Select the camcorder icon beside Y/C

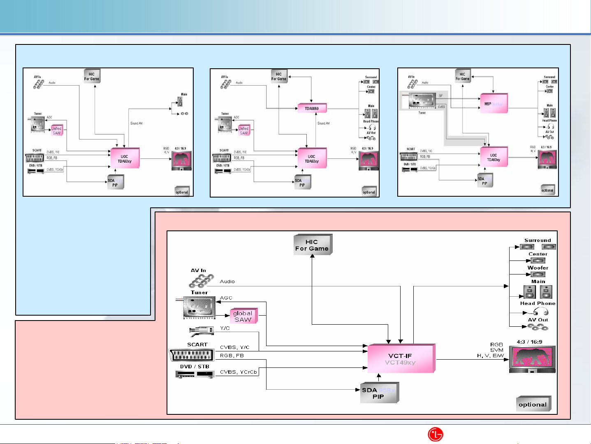pos(202,330)
